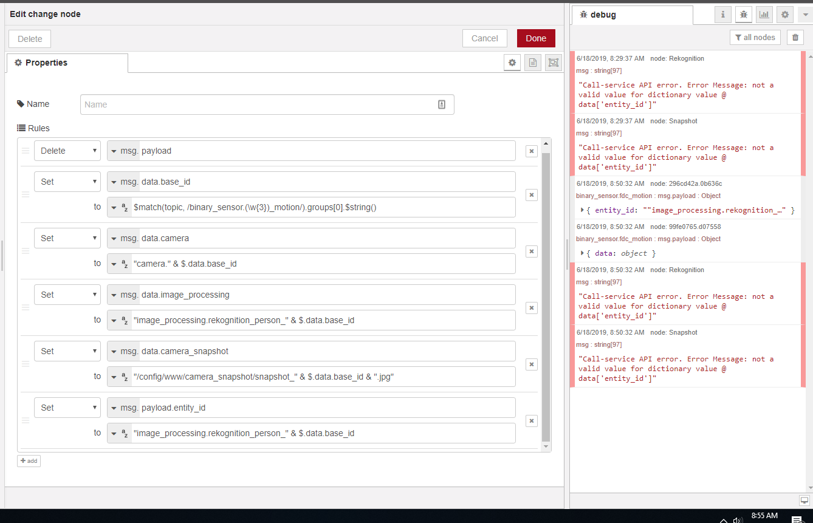
Task: Open node appearance icon
Action: click(x=553, y=63)
